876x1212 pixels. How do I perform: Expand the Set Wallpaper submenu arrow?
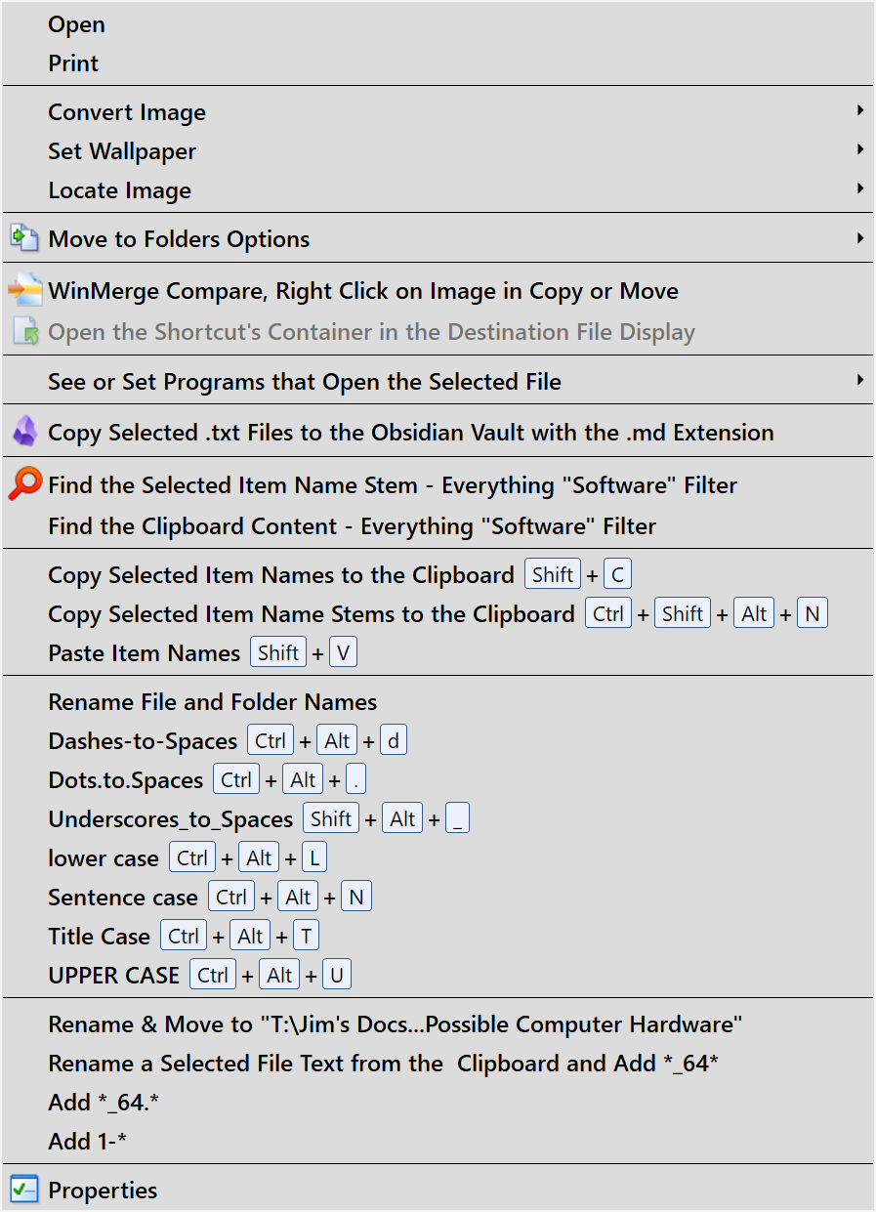(x=859, y=150)
